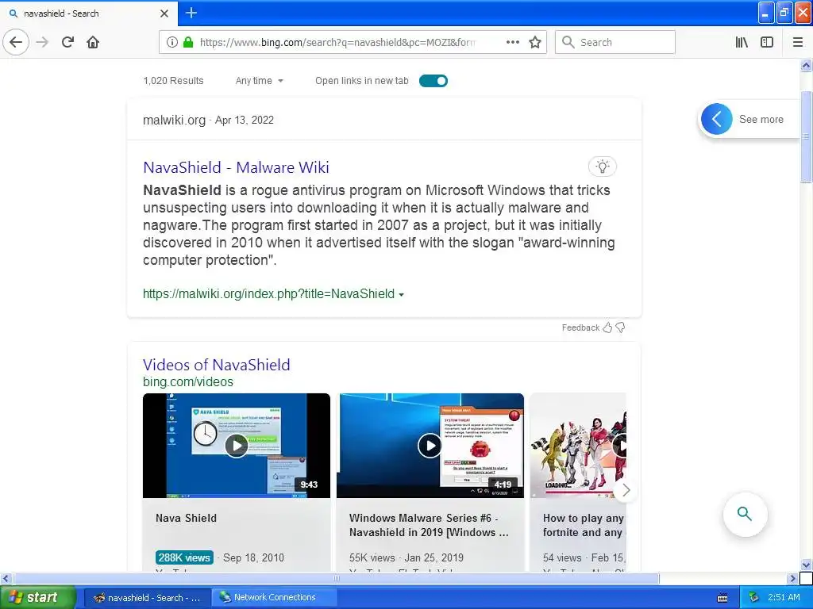Open the Library icon in toolbar

point(742,42)
